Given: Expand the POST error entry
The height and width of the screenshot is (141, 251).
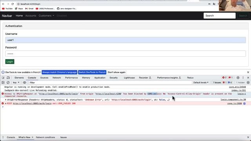Looking at the screenshot, I should click(x=6, y=103).
